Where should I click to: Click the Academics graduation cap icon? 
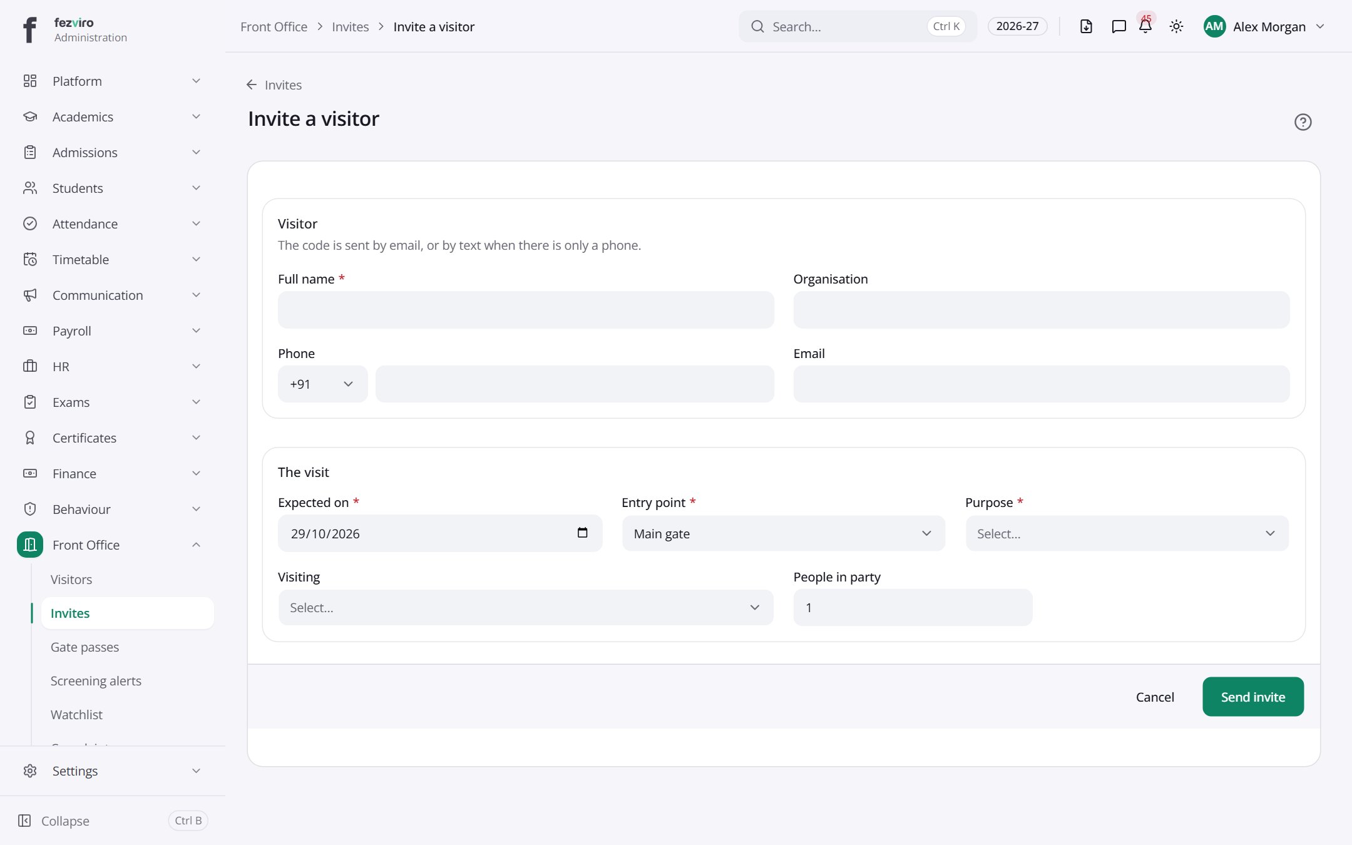pyautogui.click(x=30, y=116)
